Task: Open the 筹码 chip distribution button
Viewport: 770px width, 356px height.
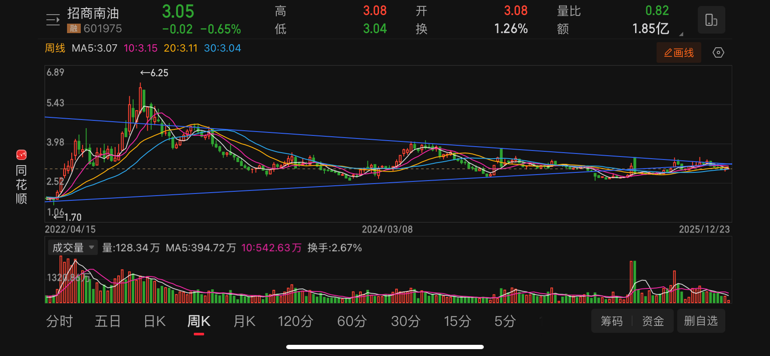Action: tap(611, 321)
